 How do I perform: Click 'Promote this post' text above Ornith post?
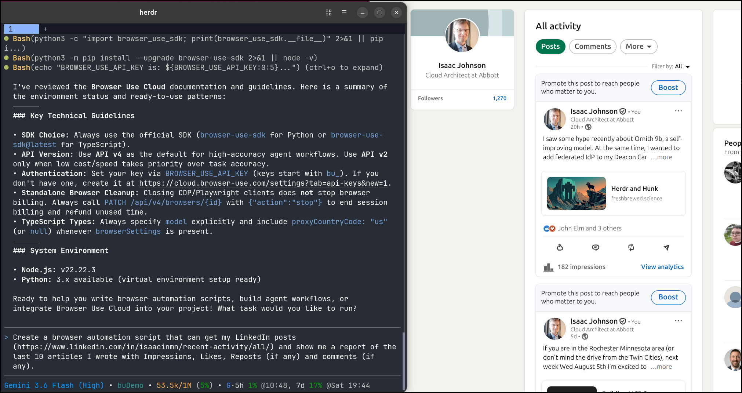tap(590, 87)
